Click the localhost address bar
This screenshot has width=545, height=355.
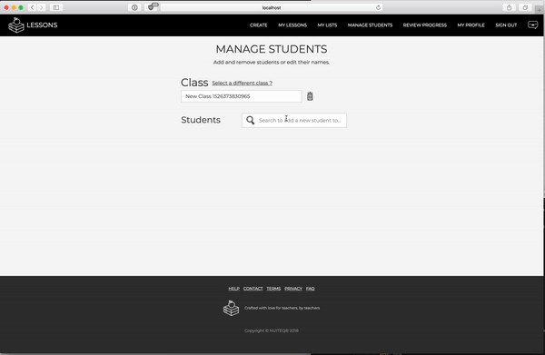click(272, 7)
